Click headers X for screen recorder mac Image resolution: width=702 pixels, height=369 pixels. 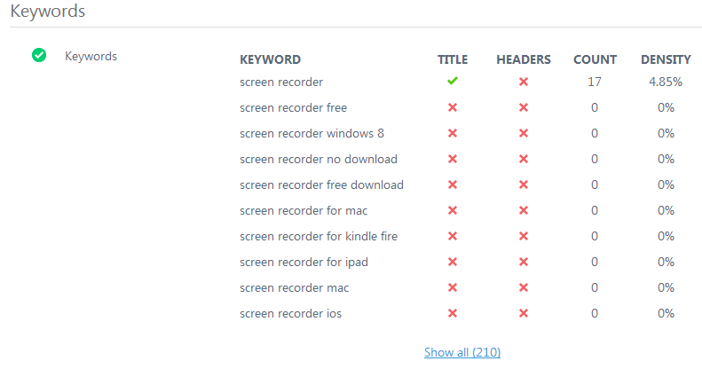[524, 287]
